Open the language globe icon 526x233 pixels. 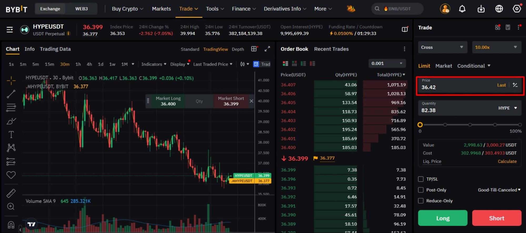tap(499, 9)
